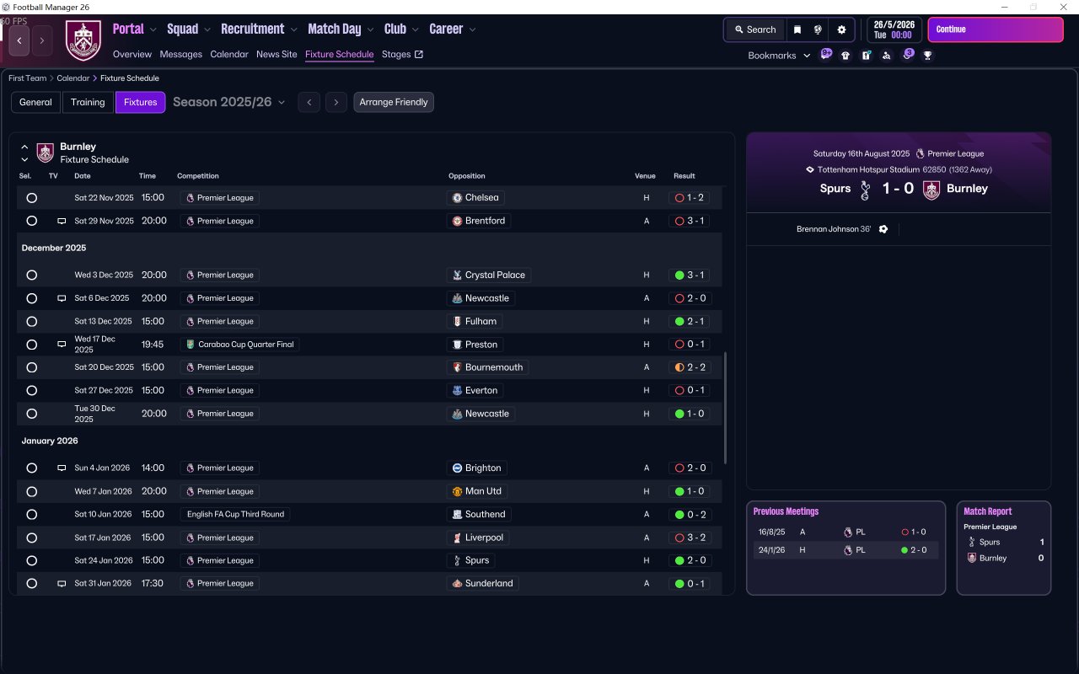Open the Stages external link

pos(402,55)
